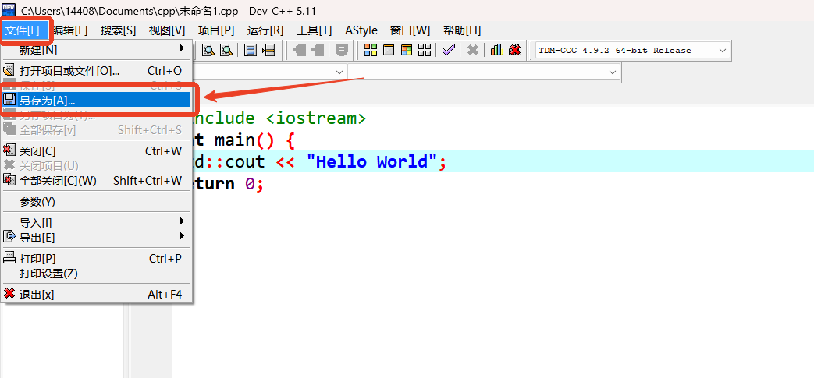This screenshot has width=814, height=378.
Task: Open Profile Analysis bar-chart icon
Action: tap(497, 50)
